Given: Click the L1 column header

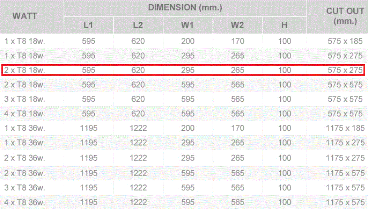Looking at the screenshot, I should (88, 25).
